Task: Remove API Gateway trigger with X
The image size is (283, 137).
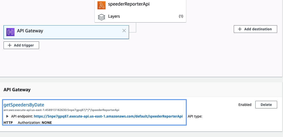Action: [x=124, y=31]
